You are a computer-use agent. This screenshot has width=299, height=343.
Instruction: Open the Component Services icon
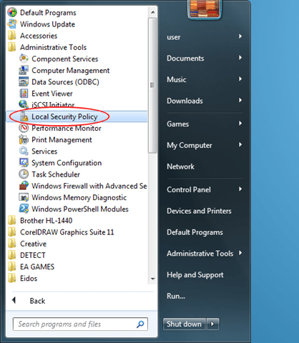pos(24,59)
